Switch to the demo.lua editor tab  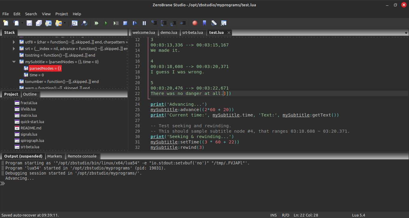point(169,32)
